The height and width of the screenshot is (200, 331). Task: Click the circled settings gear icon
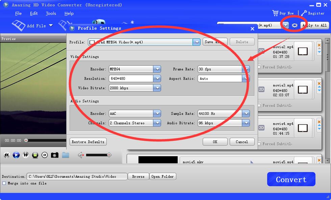point(295,26)
